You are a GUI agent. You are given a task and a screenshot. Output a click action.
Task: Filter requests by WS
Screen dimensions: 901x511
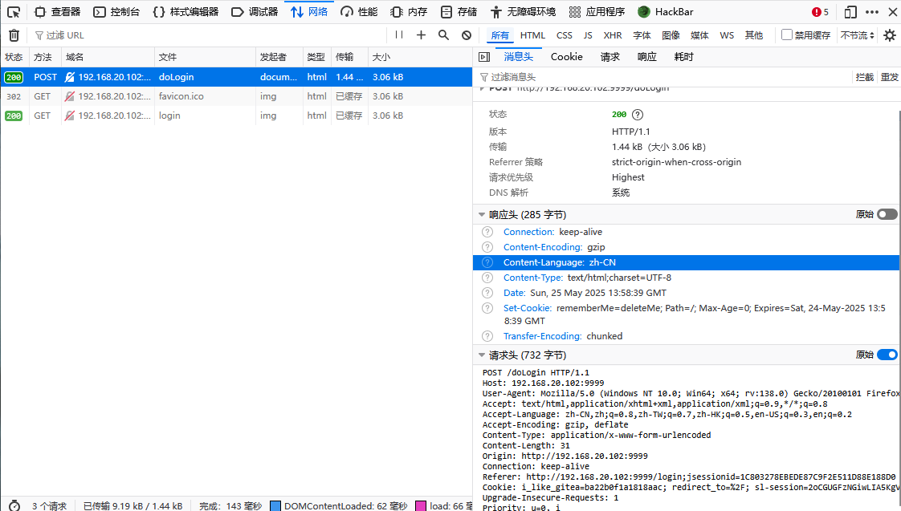[x=727, y=35]
